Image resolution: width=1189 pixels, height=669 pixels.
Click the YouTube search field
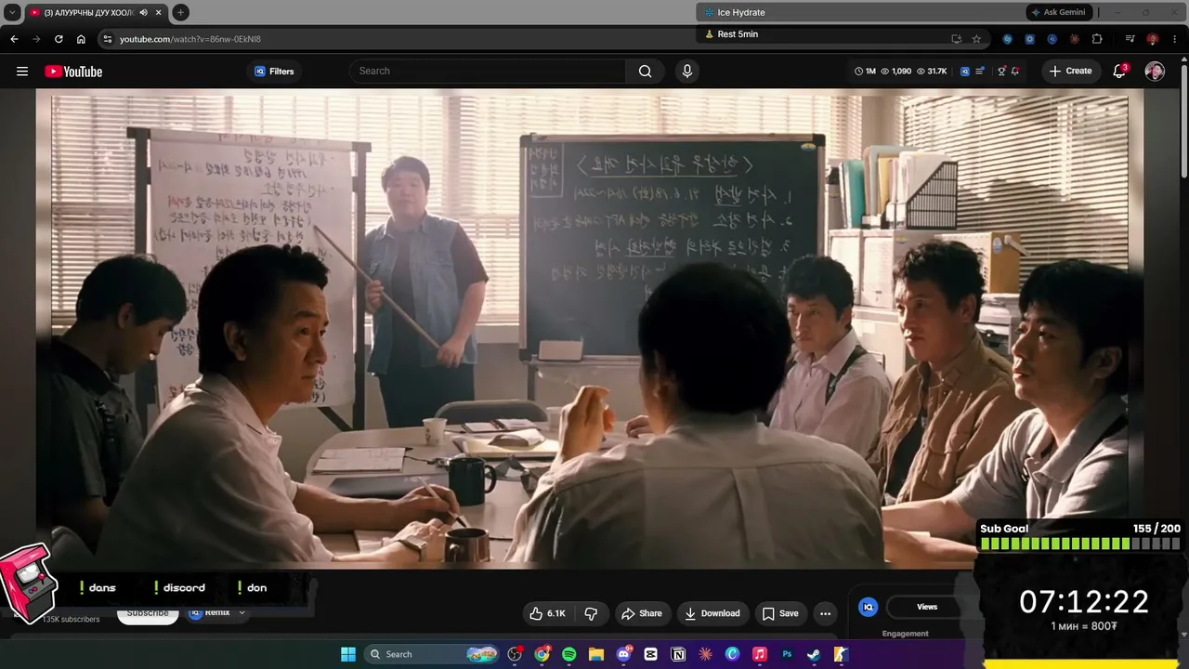[488, 71]
